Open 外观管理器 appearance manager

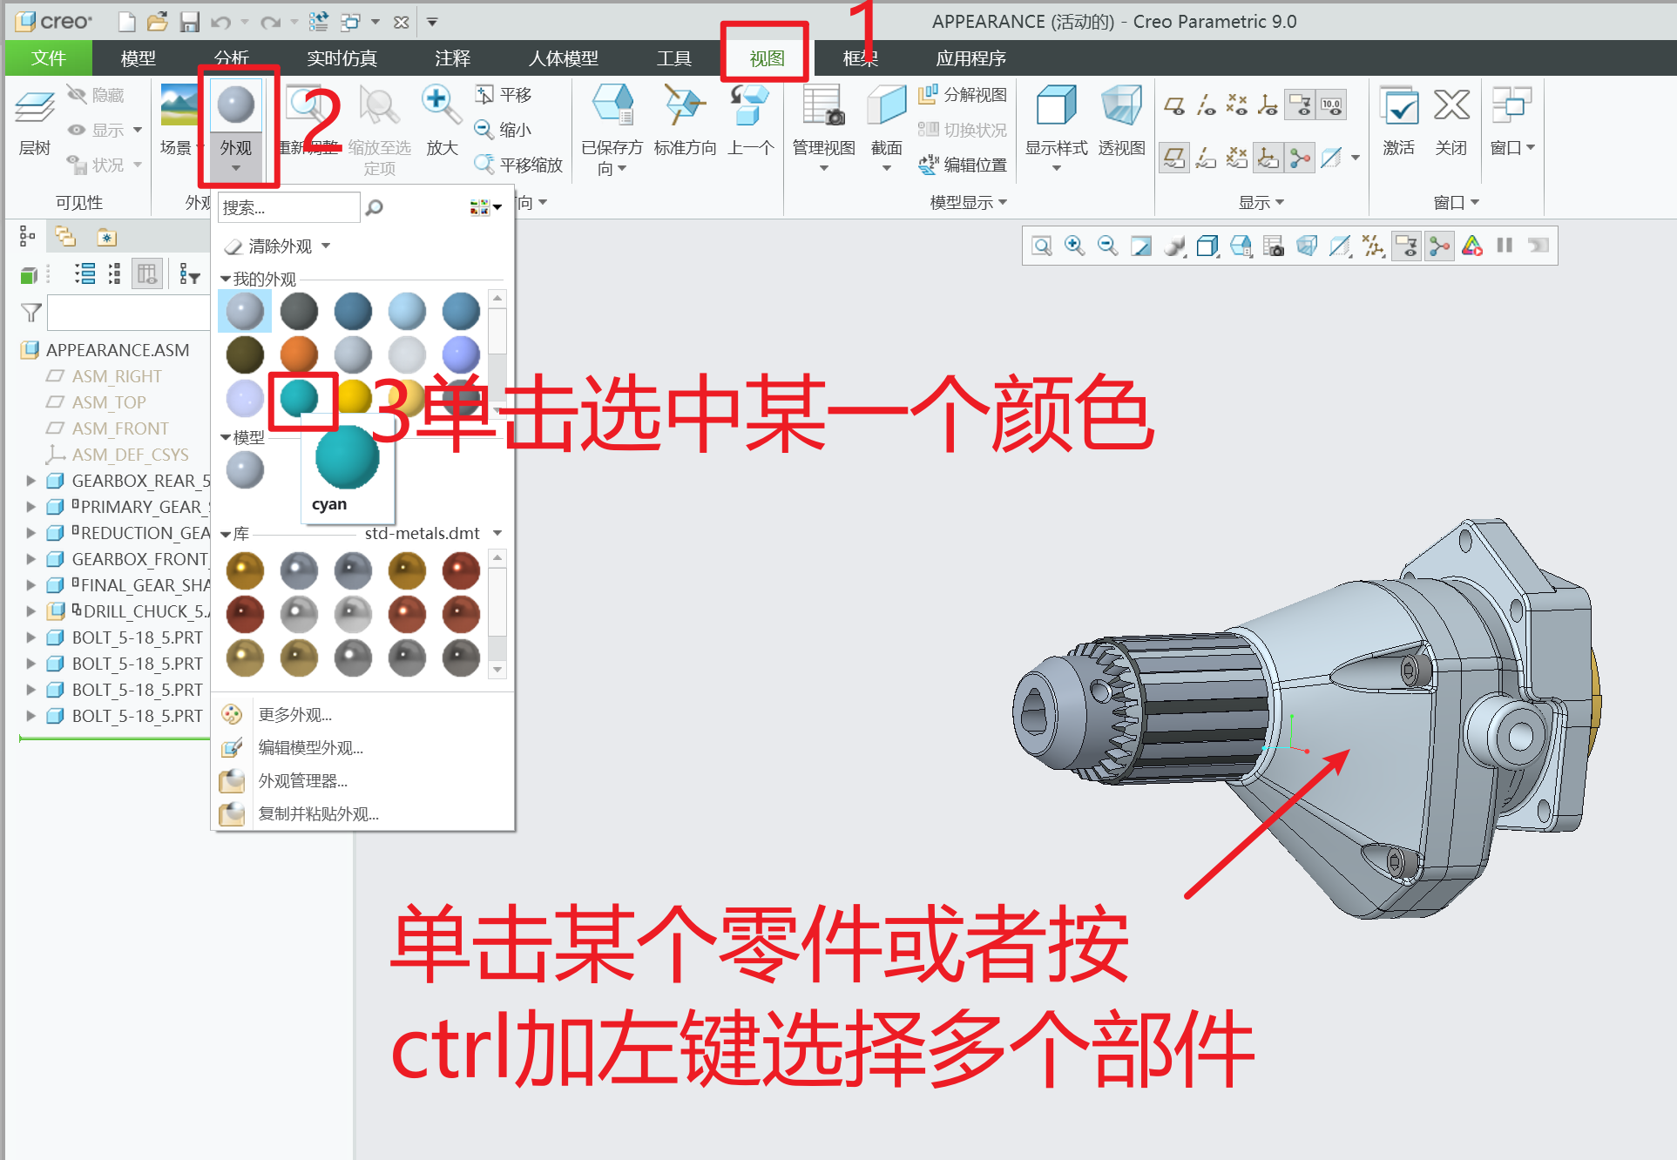click(302, 781)
